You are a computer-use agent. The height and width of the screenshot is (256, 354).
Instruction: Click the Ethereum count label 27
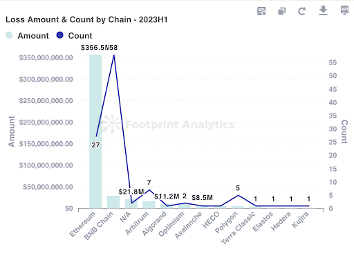[95, 145]
